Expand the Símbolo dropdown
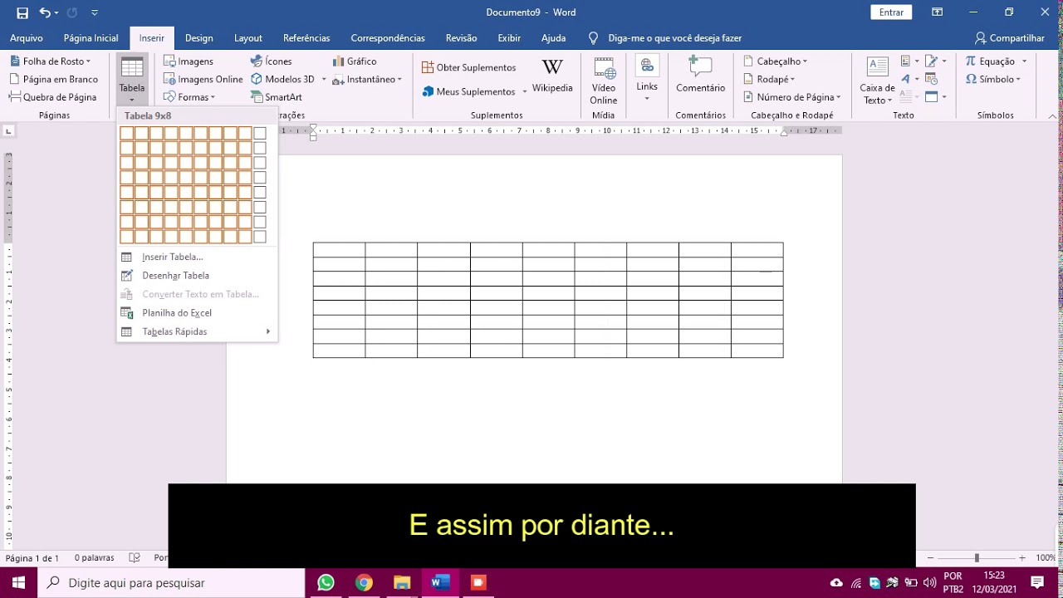 tap(1018, 80)
